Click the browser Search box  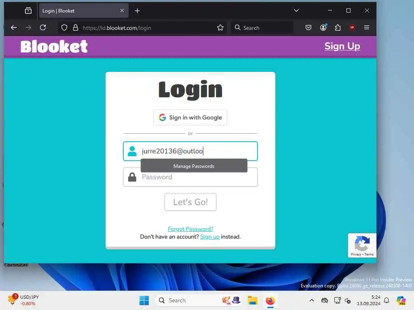click(262, 28)
